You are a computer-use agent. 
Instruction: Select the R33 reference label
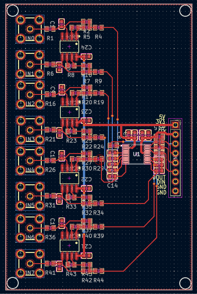71,207
